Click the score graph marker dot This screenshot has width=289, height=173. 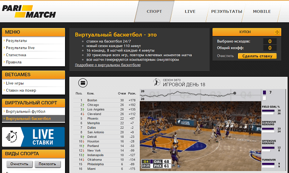[235, 93]
